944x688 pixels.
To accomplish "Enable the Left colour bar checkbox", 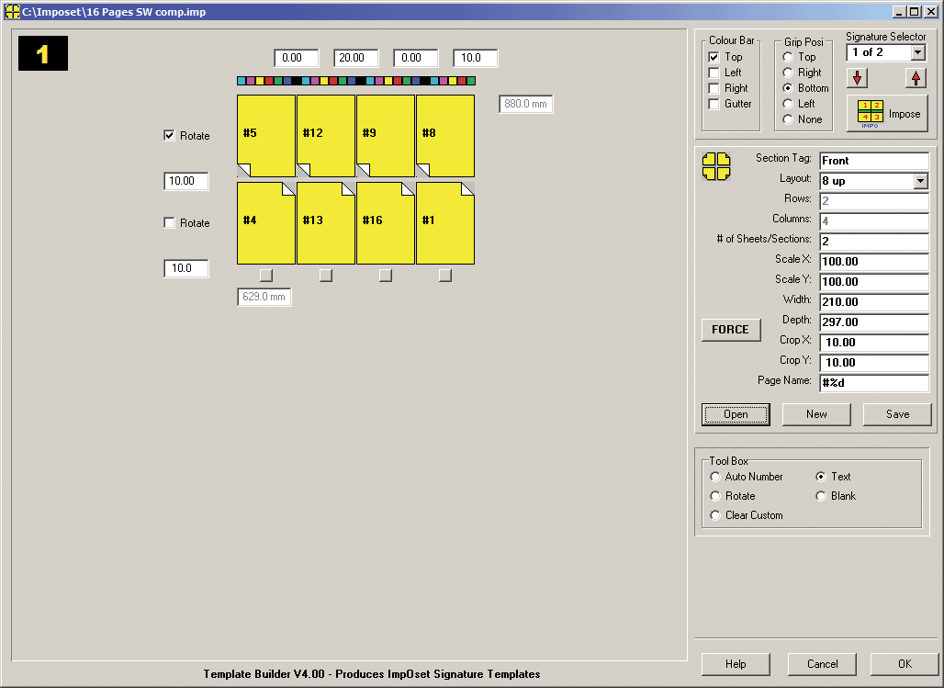I will click(714, 73).
